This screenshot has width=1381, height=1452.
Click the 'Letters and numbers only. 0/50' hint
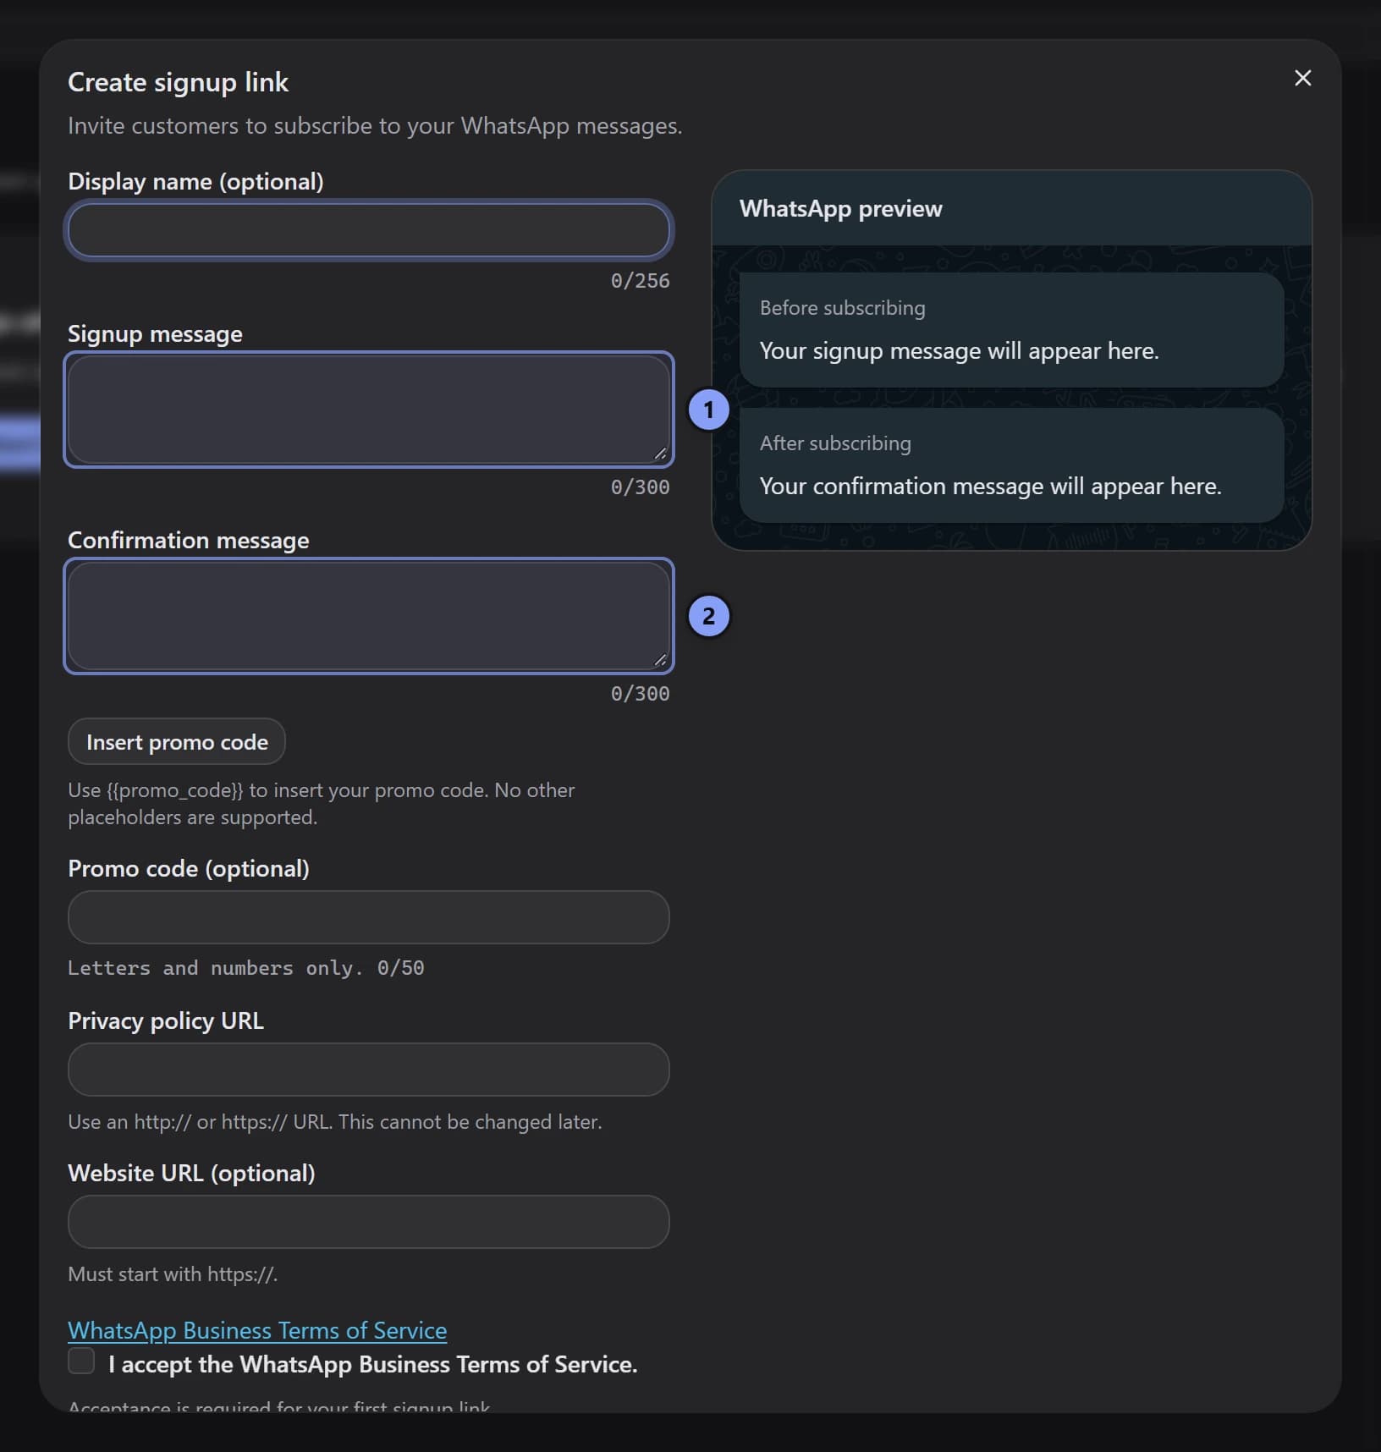(246, 968)
